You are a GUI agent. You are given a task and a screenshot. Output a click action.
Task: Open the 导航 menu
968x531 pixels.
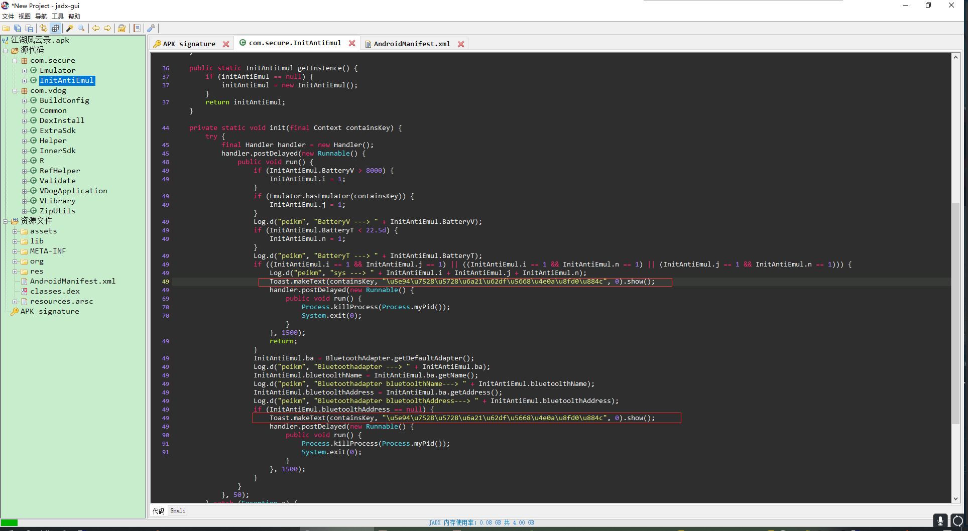41,17
